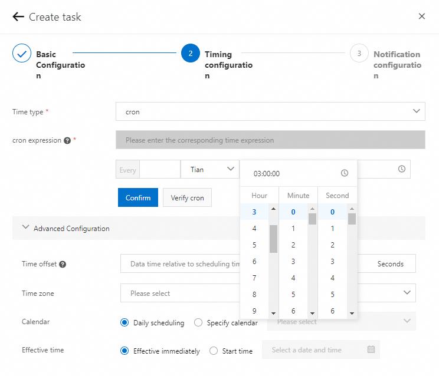The width and height of the screenshot is (439, 376).
Task: Select hour 4 in the Hour column
Action: click(254, 229)
